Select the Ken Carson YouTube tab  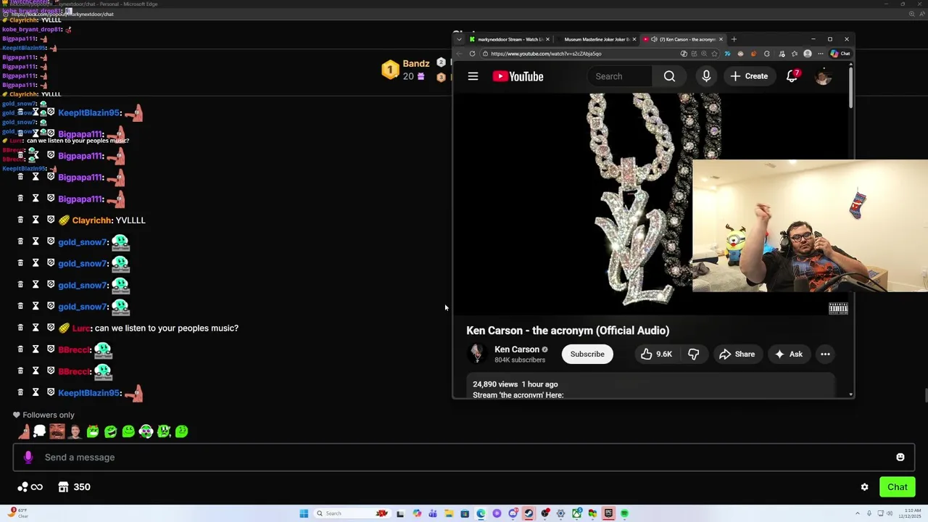click(684, 39)
